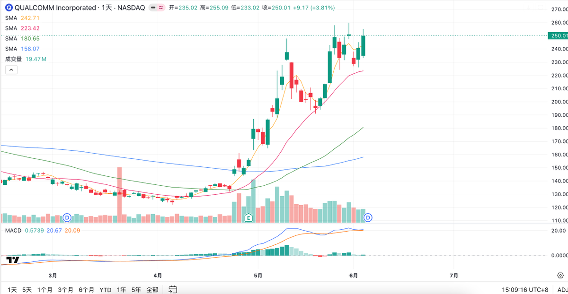Image resolution: width=568 pixels, height=294 pixels.
Task: Click the dividend D marker near March
Action: (x=67, y=217)
